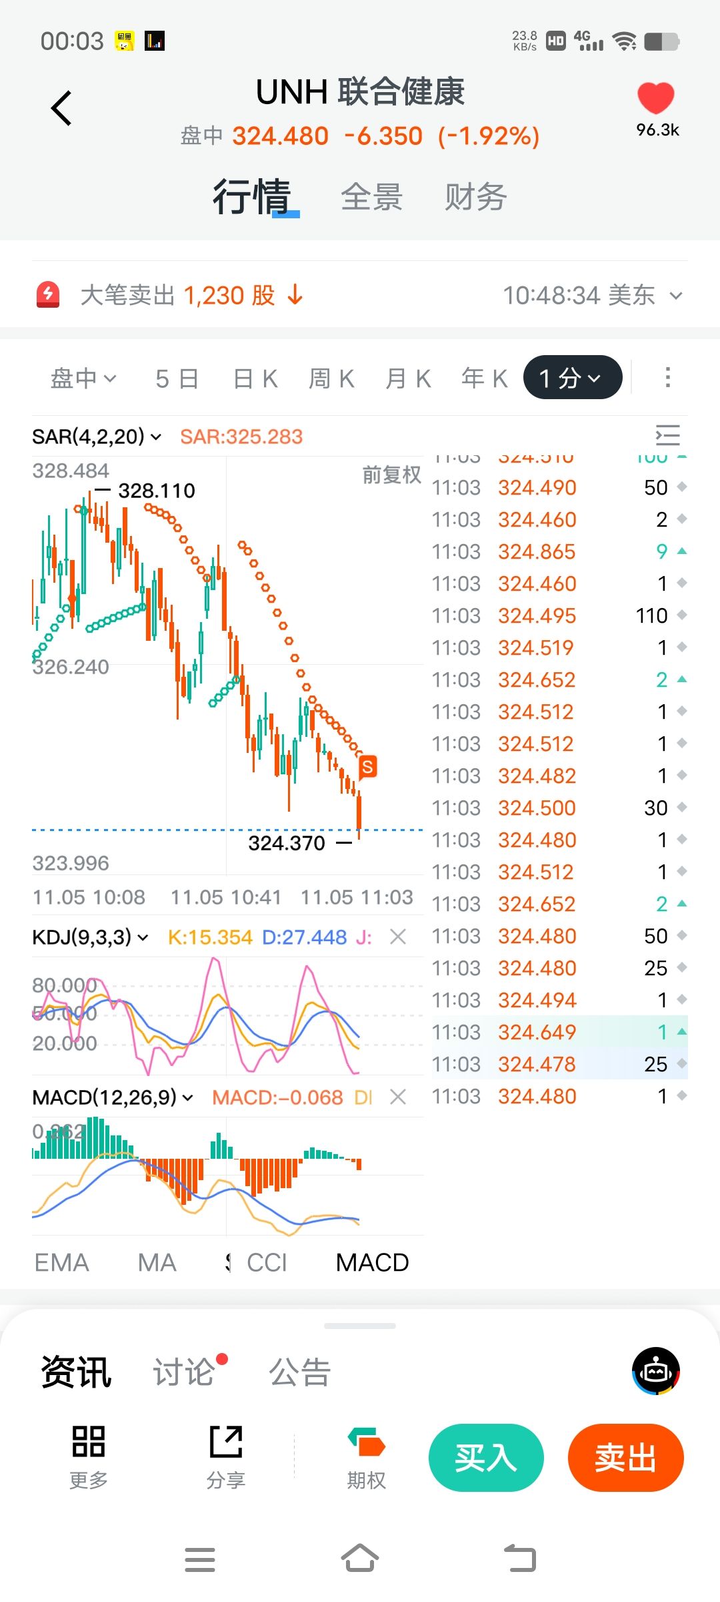The width and height of the screenshot is (720, 1602).
Task: Open the 资讯 news tab
Action: [76, 1372]
